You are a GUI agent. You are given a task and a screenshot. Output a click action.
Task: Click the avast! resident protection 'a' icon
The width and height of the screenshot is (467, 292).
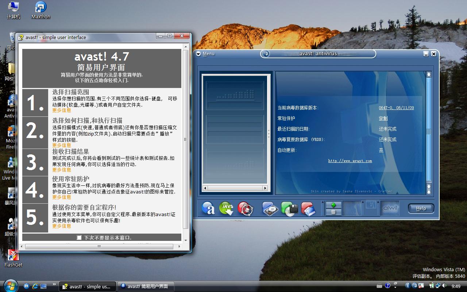tap(208, 209)
